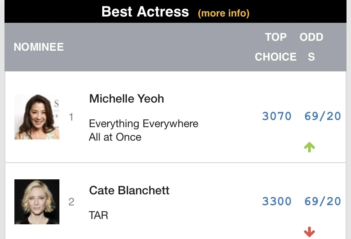Image resolution: width=351 pixels, height=239 pixels.
Task: Click rank number 1
Action: (x=71, y=117)
